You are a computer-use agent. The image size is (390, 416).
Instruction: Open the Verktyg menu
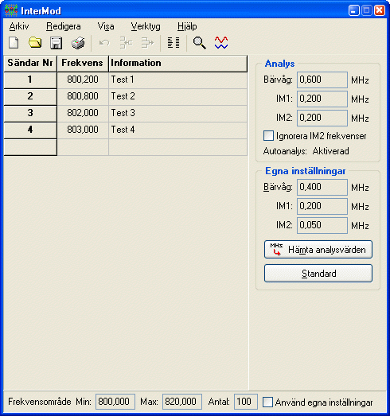point(146,26)
